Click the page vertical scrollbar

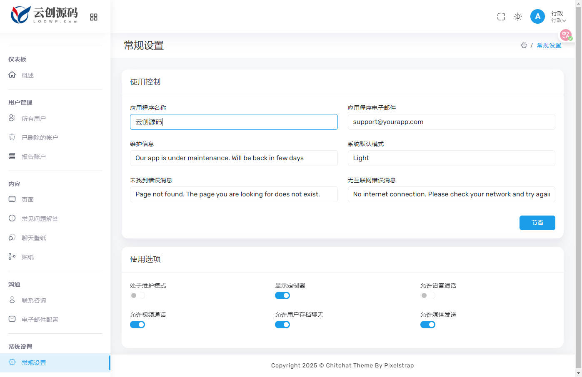[578, 187]
